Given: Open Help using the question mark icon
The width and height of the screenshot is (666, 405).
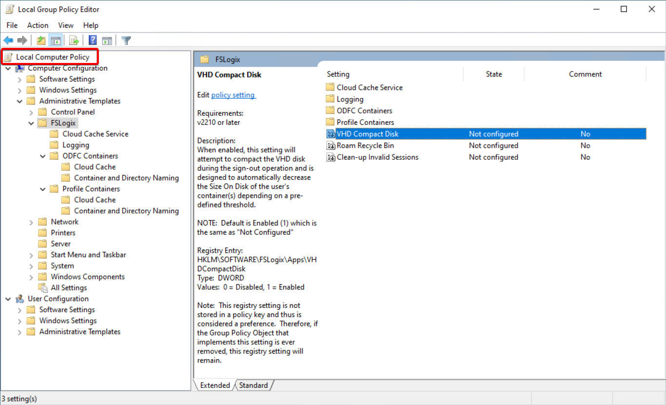Looking at the screenshot, I should pyautogui.click(x=92, y=40).
